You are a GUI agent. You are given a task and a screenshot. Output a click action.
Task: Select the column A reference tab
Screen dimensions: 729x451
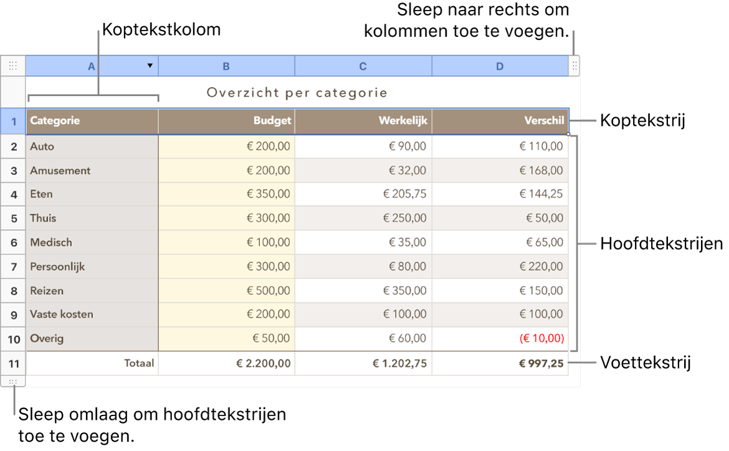pos(91,65)
